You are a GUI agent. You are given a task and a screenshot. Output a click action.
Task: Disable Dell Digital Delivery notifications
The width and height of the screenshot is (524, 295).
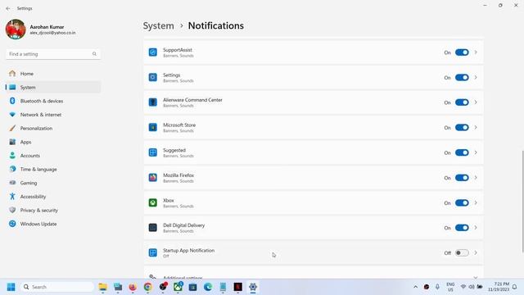click(462, 228)
